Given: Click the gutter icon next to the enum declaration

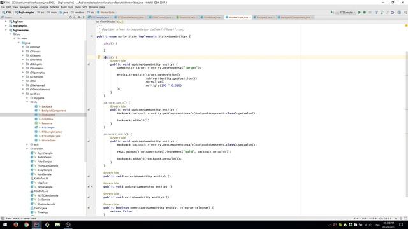Looking at the screenshot, I should tap(92, 36).
